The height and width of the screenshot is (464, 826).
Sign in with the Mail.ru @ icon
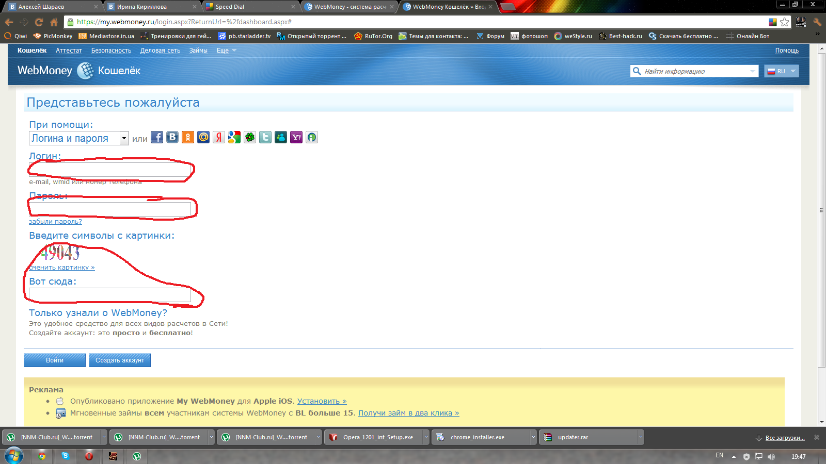(x=203, y=137)
